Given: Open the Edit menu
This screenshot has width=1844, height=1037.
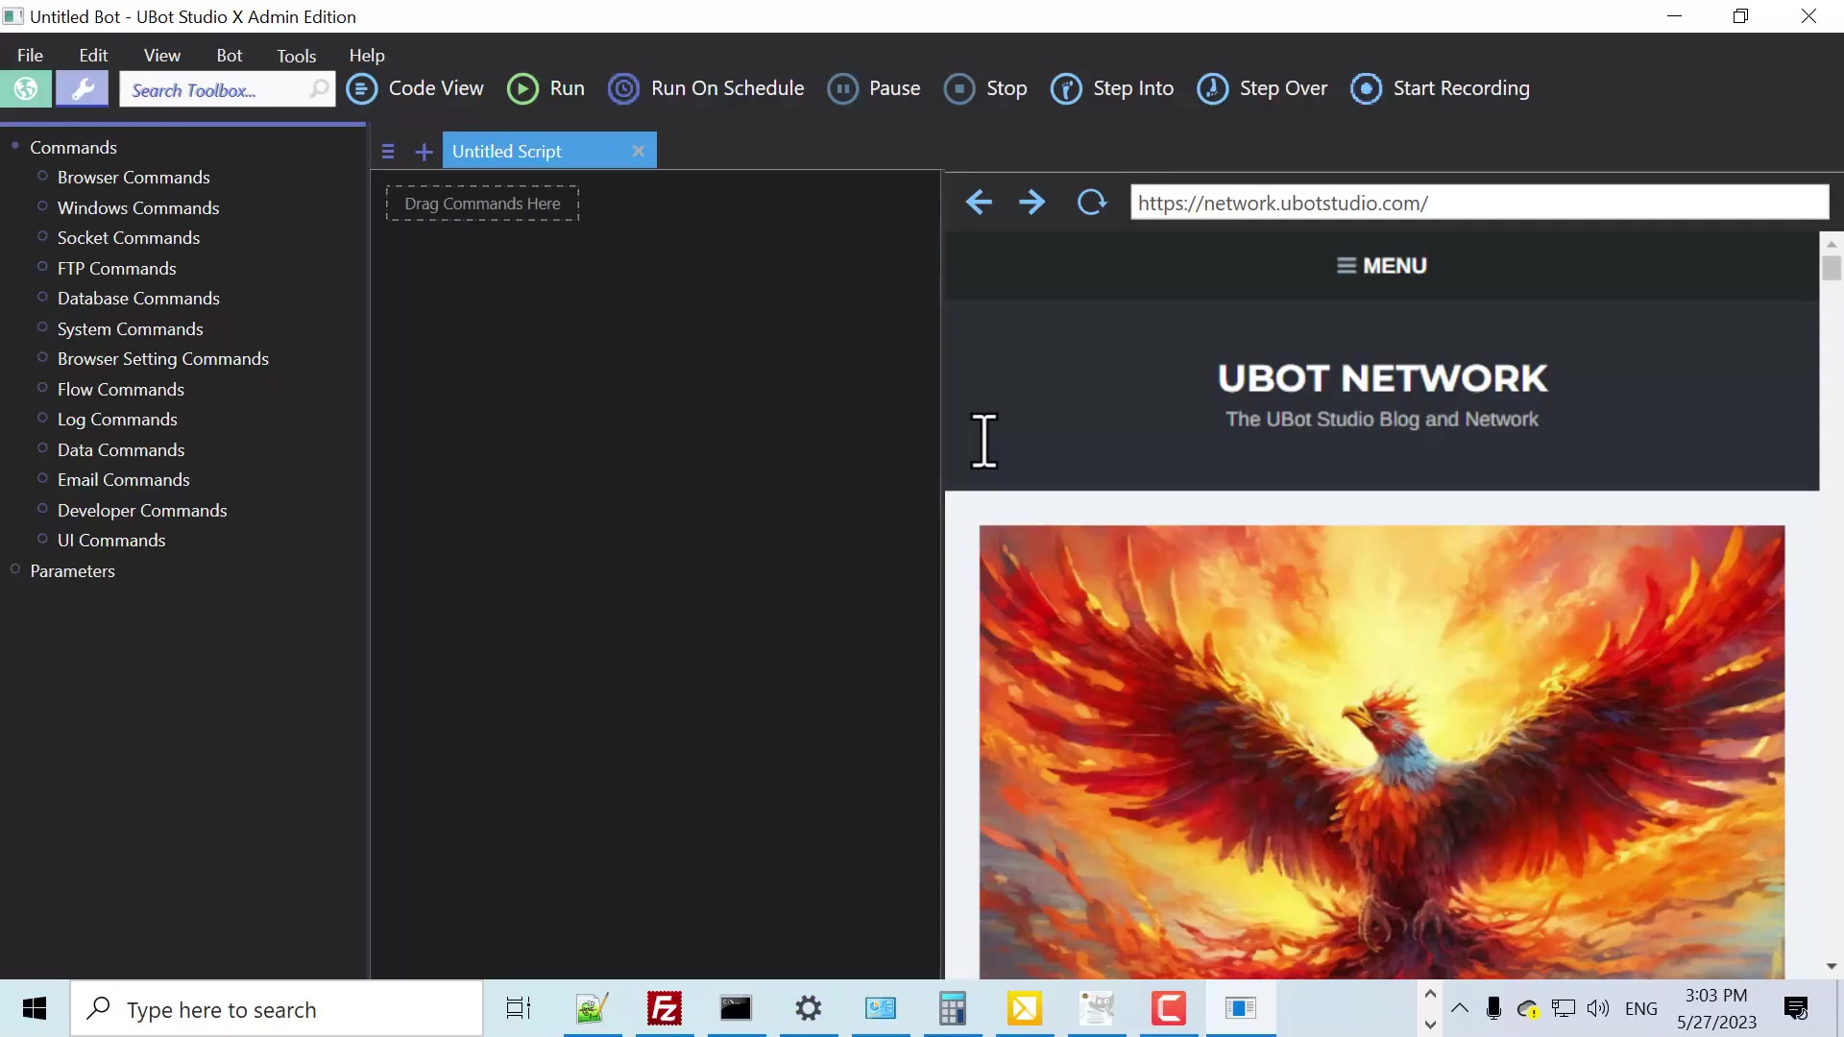Looking at the screenshot, I should click(93, 56).
